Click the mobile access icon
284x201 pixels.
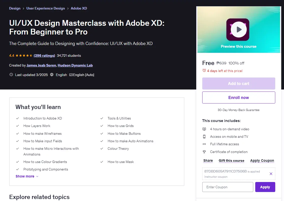(x=204, y=136)
